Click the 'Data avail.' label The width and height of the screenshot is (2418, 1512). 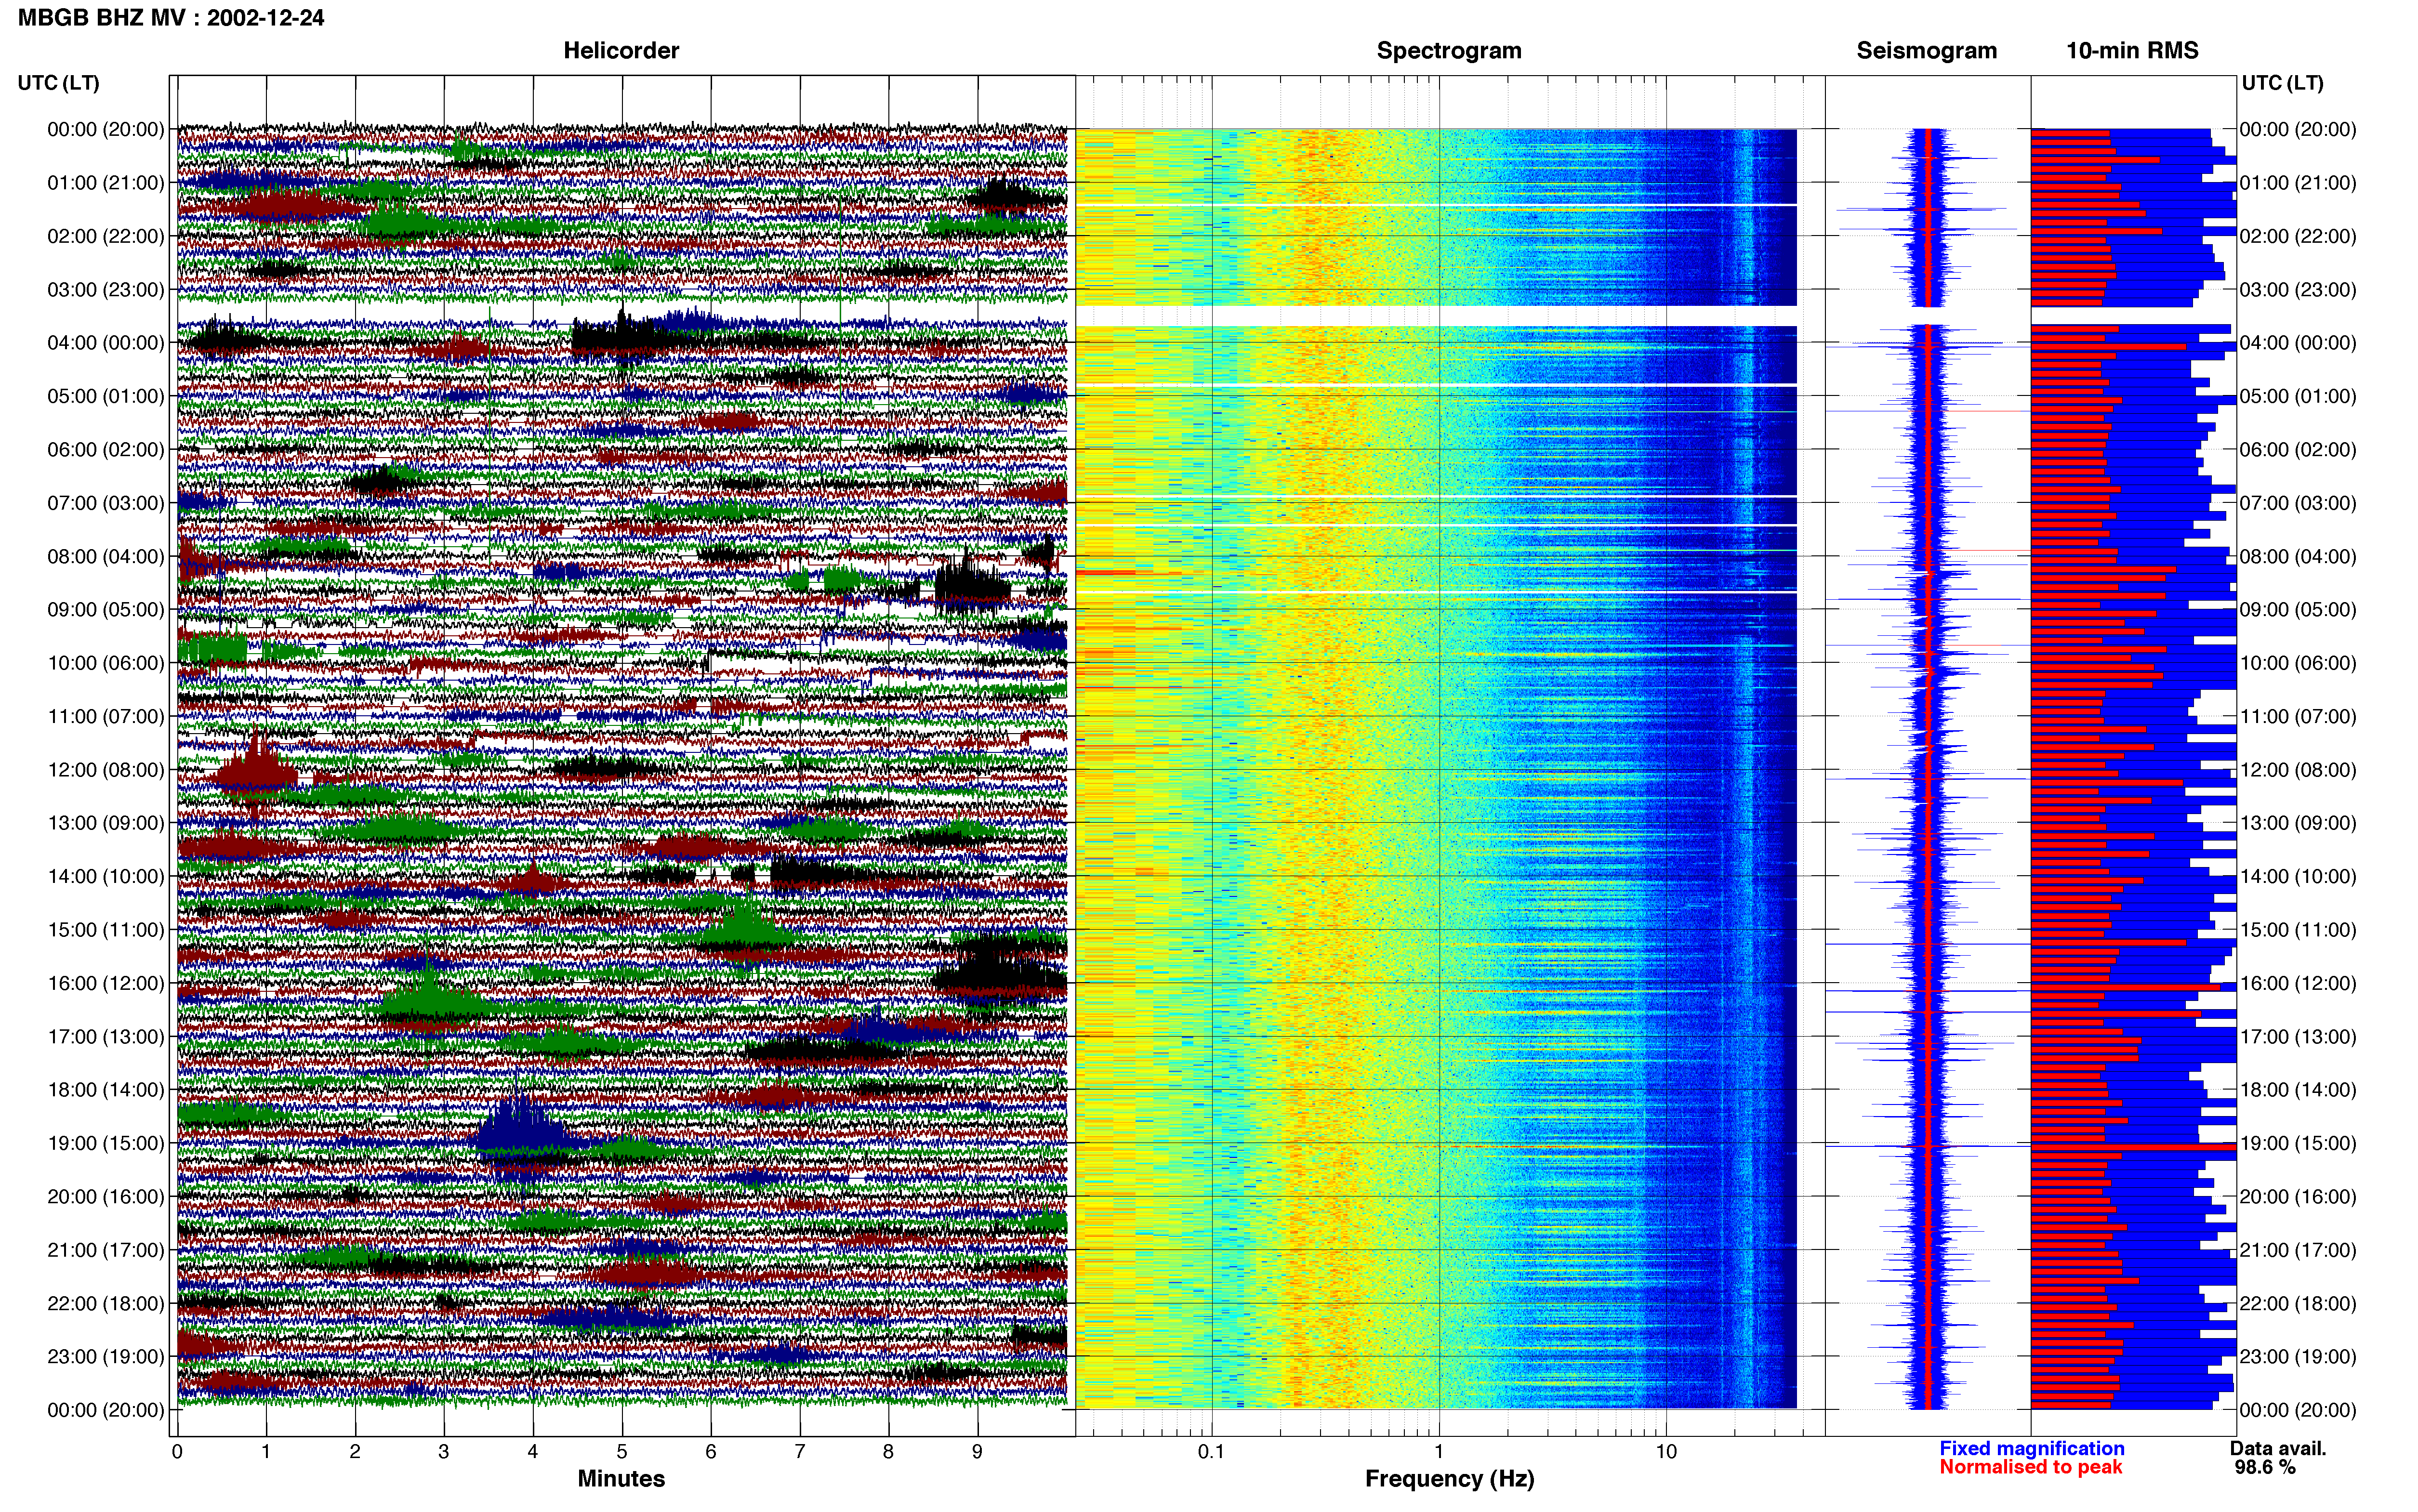coord(2278,1449)
